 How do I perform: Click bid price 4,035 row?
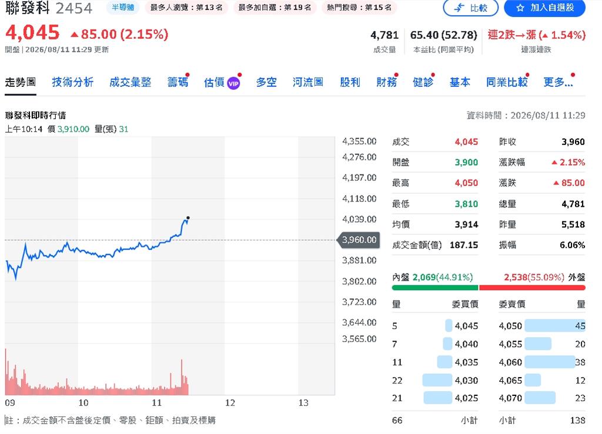(x=466, y=362)
